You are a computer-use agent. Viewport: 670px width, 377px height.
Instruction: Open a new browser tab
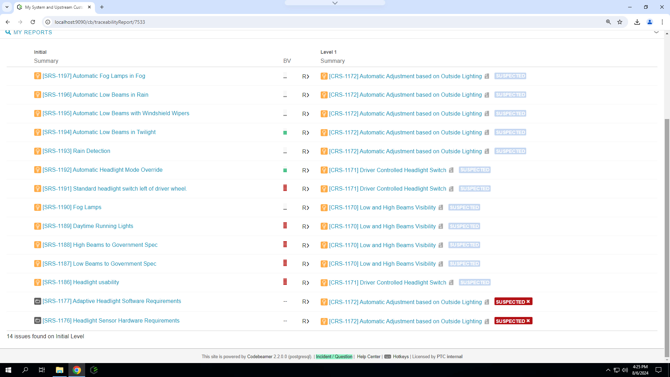tap(102, 7)
